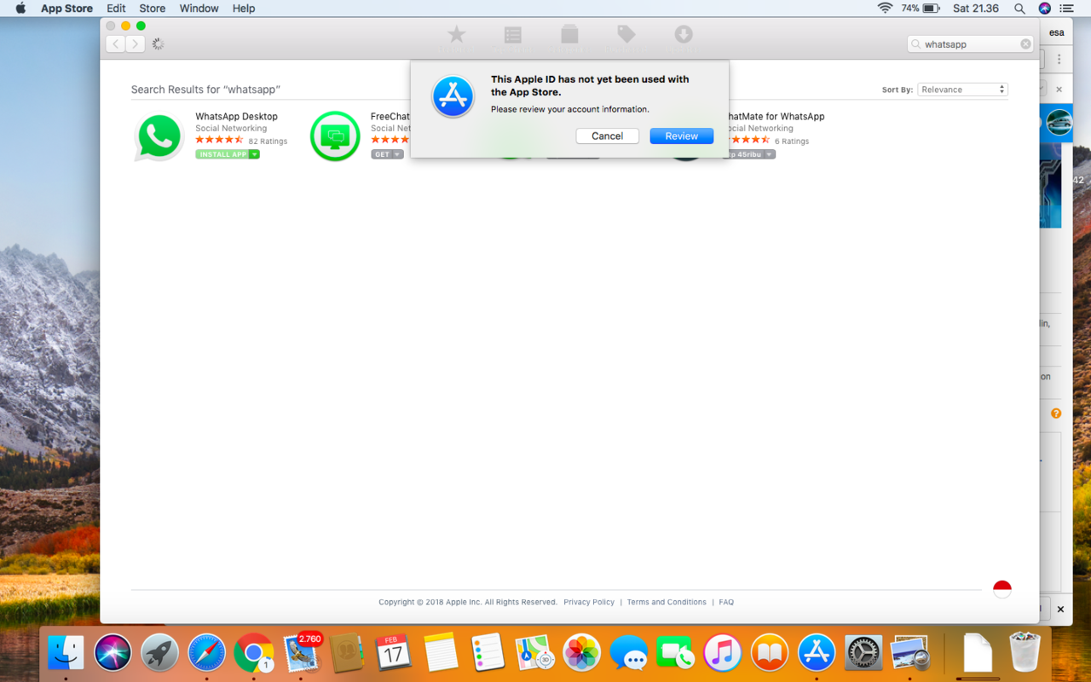Open the Privacy Policy link

(589, 602)
